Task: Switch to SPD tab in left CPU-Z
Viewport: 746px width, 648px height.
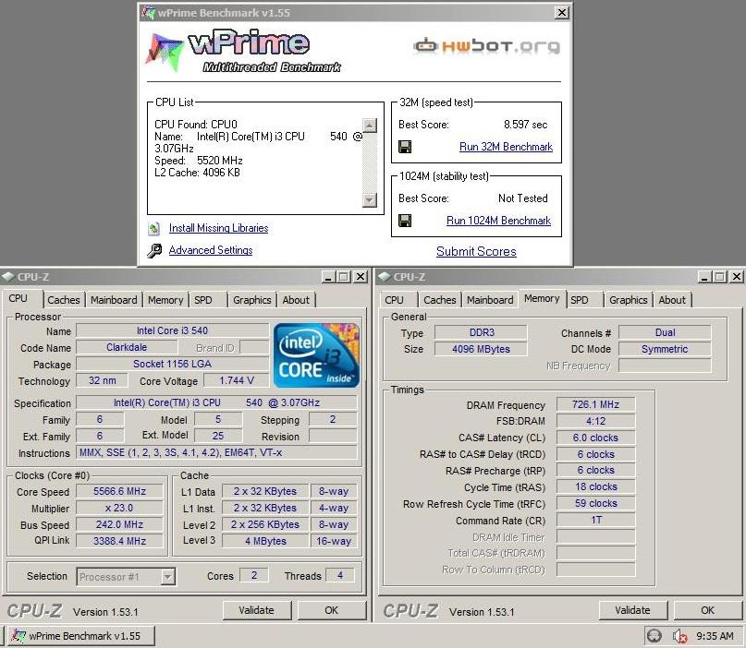Action: coord(203,300)
